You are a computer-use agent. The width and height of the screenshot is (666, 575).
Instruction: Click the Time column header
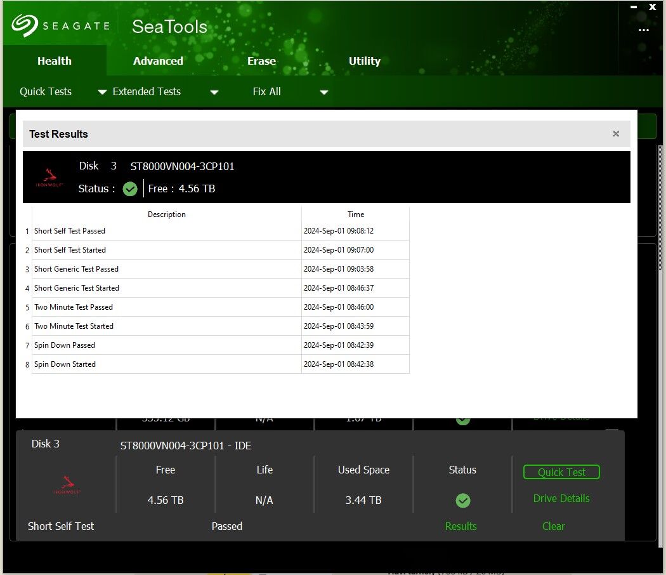point(355,214)
